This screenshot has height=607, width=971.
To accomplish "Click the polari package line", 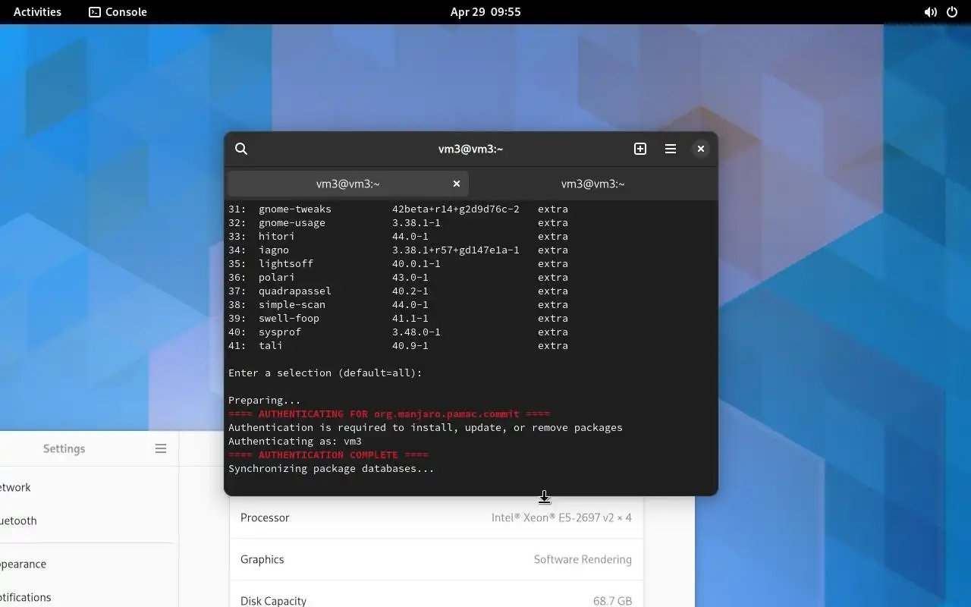I will click(x=398, y=277).
